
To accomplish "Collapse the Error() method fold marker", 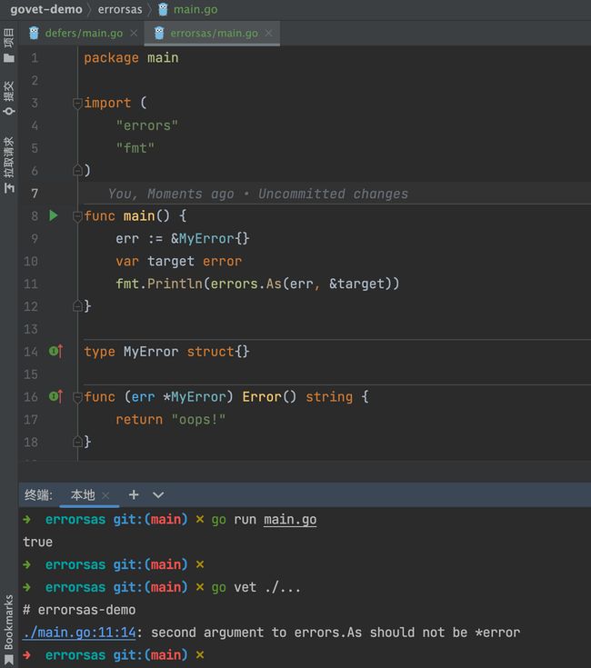I will pyautogui.click(x=77, y=397).
